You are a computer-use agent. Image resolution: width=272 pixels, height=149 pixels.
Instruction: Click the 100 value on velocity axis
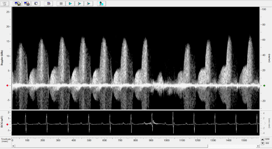[x=264, y=9]
